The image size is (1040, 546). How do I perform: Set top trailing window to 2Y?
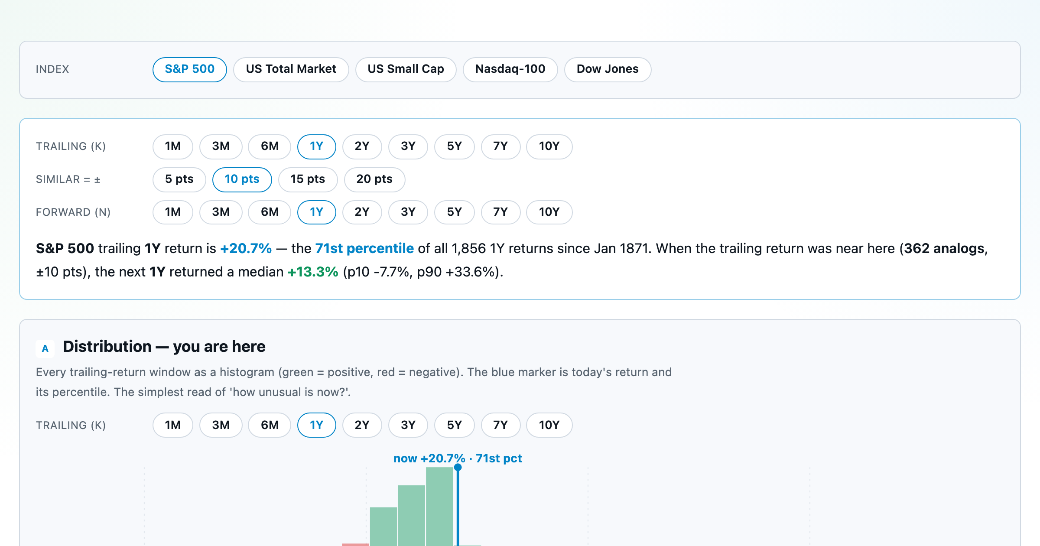(362, 146)
